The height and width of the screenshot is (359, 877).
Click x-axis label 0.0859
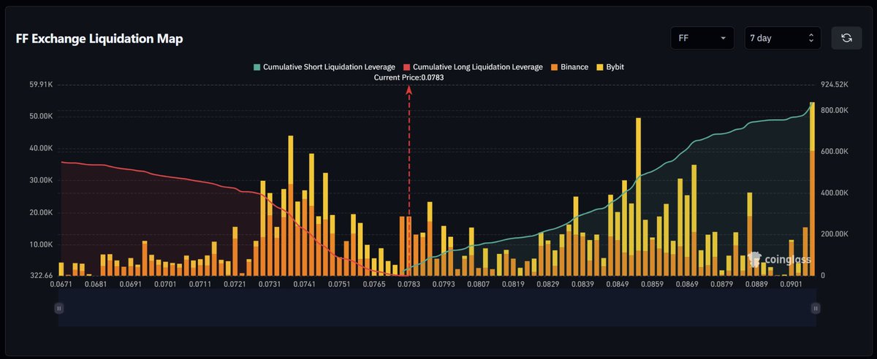click(x=653, y=283)
